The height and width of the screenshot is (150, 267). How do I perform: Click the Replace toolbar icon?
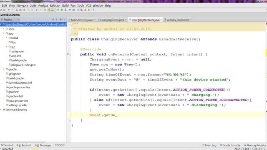point(32,10)
